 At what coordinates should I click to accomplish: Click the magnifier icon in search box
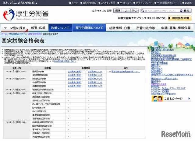click(x=143, y=11)
